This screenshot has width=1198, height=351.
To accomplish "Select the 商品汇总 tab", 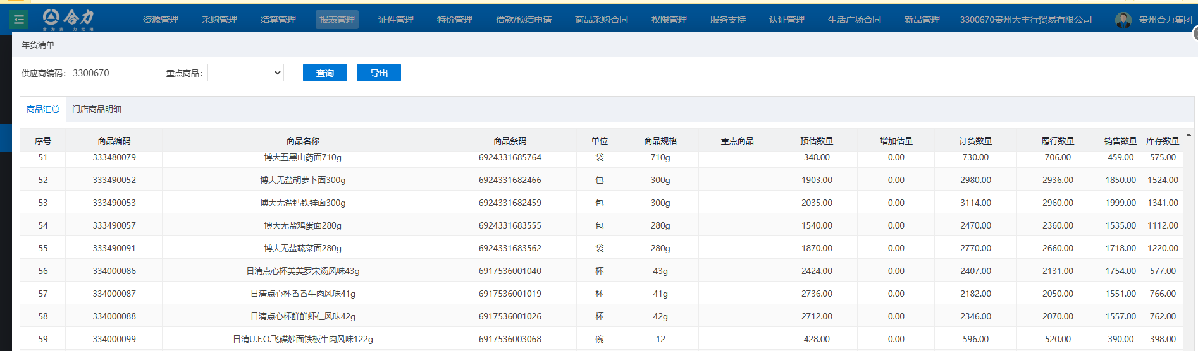I will [43, 109].
